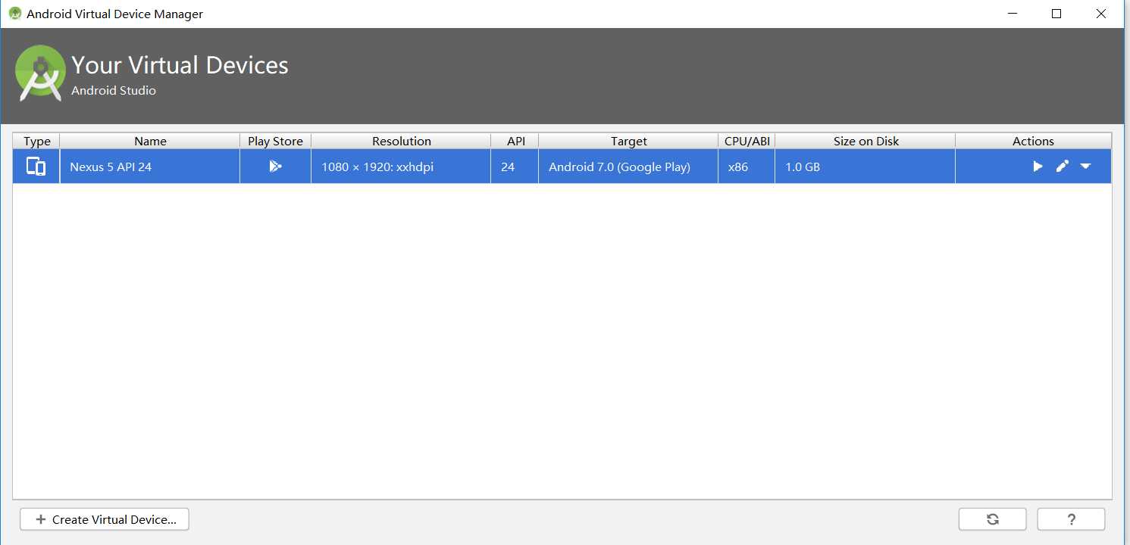Sort by the Size on Disk column header
The height and width of the screenshot is (545, 1130).
click(865, 141)
